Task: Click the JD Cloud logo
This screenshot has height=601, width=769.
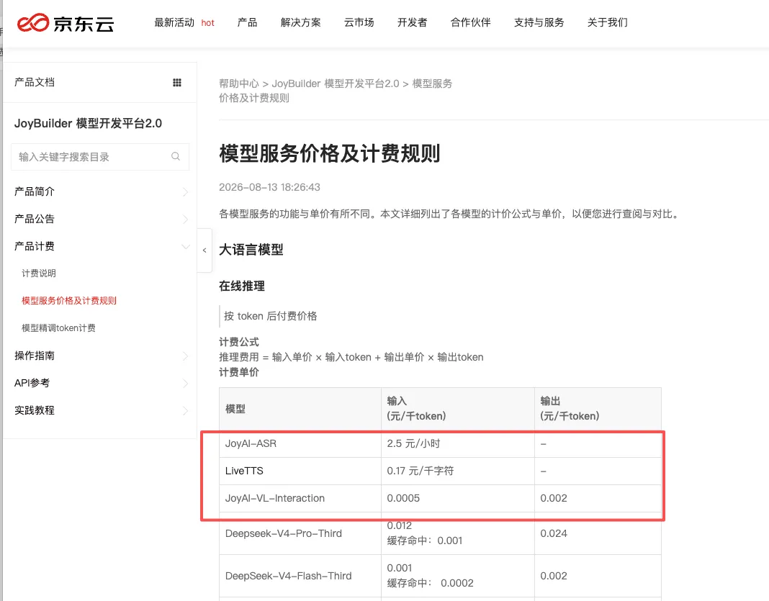Action: pos(66,23)
